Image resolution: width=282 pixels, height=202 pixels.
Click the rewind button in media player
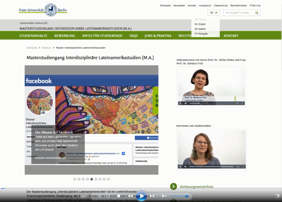coord(131,196)
